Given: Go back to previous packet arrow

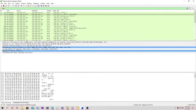Looking at the screenshot, I should 24,6.
